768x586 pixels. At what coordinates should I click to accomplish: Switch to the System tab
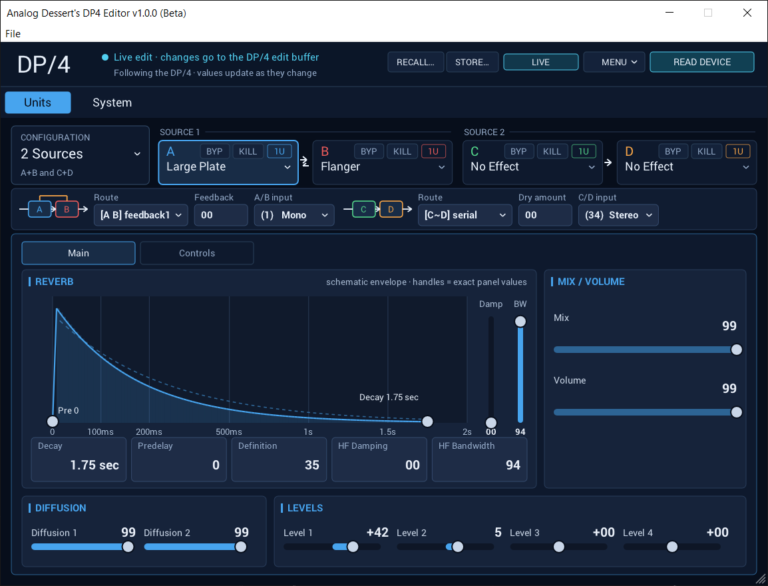(x=112, y=103)
